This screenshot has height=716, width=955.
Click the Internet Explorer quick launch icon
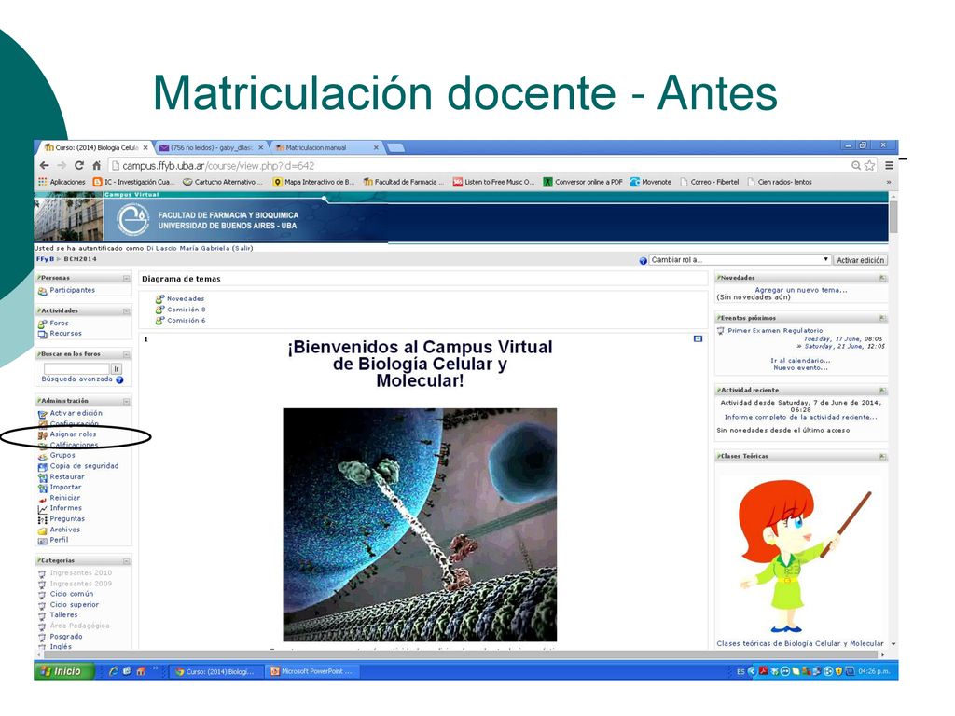[113, 671]
